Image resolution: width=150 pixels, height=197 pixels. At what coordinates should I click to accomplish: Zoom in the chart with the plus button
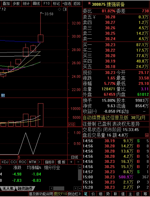(x=71, y=162)
